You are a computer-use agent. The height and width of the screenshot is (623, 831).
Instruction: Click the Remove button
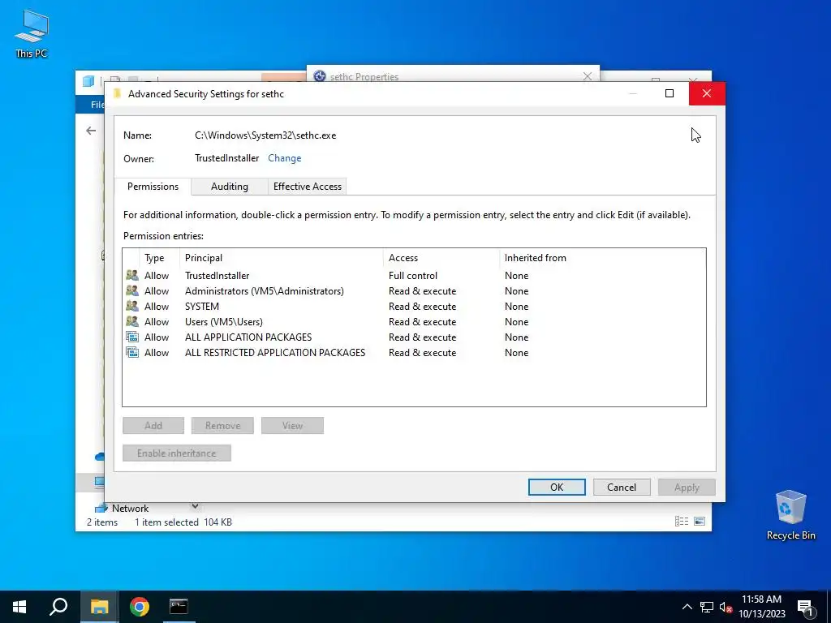click(x=222, y=425)
